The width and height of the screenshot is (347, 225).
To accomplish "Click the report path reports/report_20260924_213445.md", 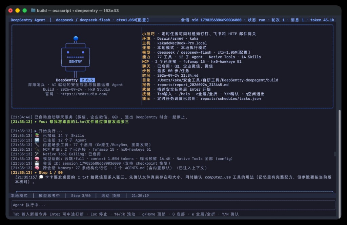I will 193,85.
